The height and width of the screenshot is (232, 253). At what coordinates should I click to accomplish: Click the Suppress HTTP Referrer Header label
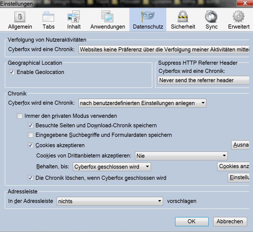tap(198, 63)
